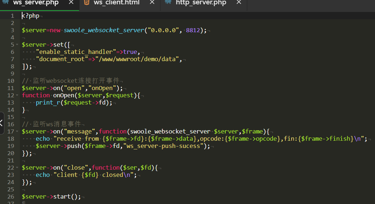Collapse the close handler at line 22
375x204 pixels.
17,168
